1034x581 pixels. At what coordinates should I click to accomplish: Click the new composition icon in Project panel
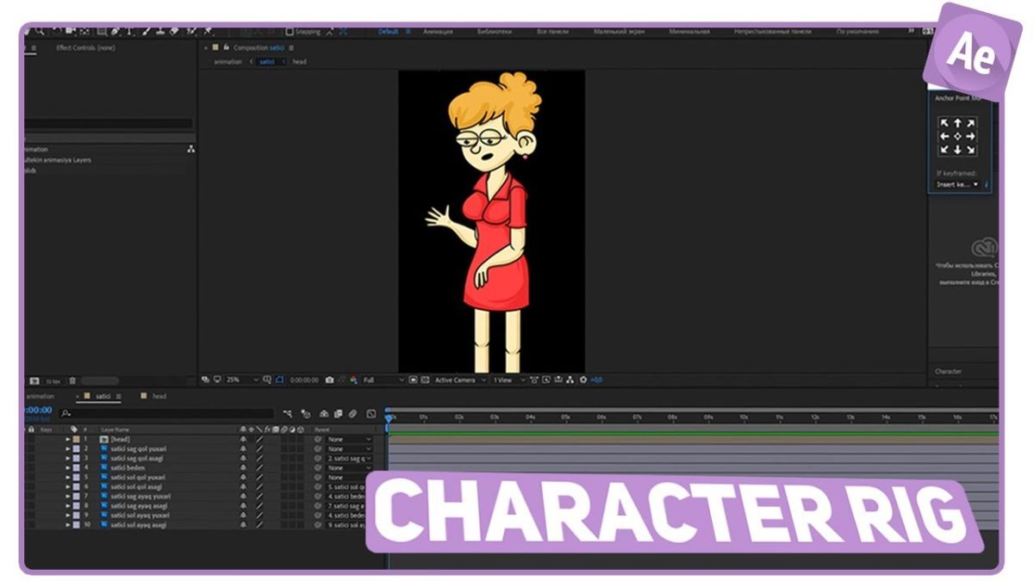34,380
